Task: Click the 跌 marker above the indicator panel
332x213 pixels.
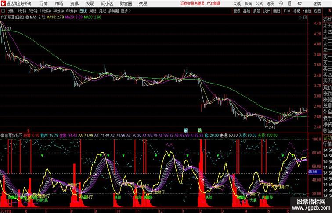Action: [200, 130]
